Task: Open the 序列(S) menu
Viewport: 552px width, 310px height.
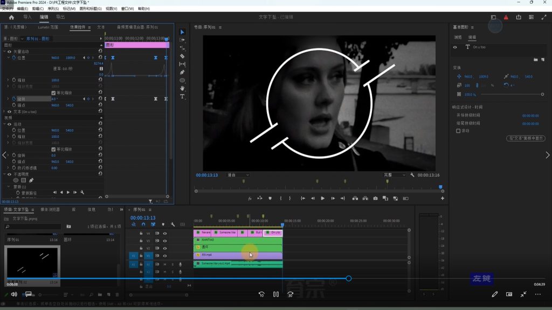Action: point(53,9)
